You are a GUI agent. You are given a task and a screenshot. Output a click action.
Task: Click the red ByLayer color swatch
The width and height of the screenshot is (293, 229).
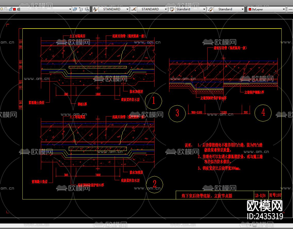[250, 9]
